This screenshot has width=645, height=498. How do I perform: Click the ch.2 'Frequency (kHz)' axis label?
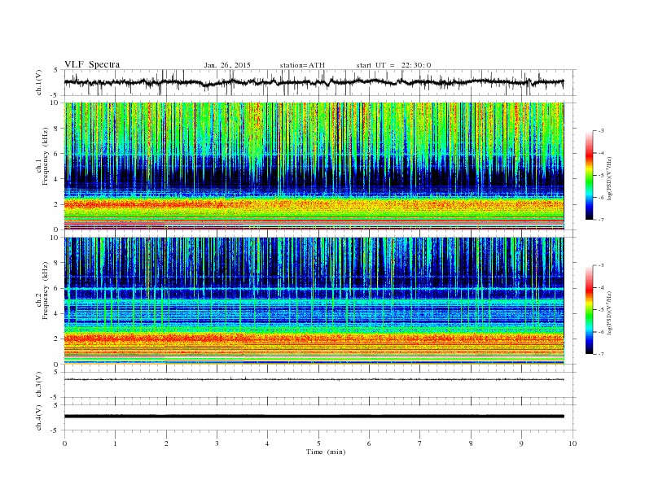(x=46, y=291)
